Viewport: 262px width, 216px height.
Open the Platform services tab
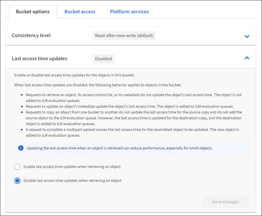pos(129,12)
